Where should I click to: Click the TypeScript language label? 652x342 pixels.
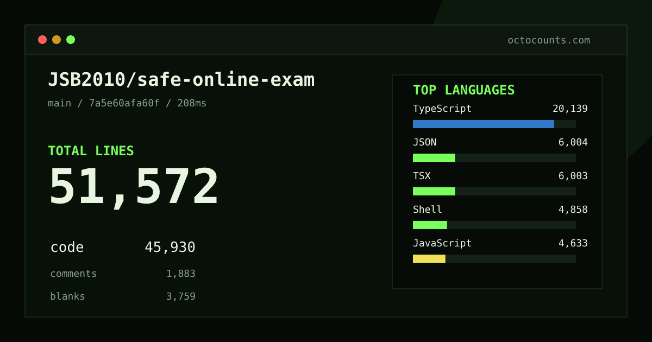pos(442,109)
